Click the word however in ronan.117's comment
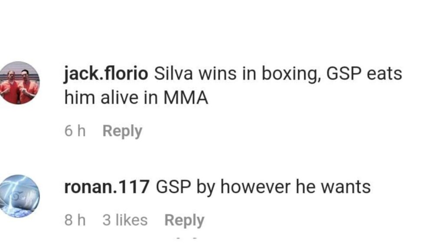 [255, 187]
